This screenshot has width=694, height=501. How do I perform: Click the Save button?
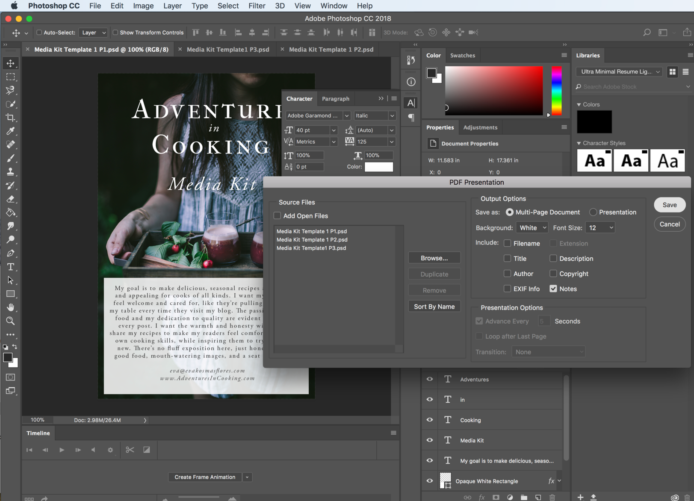(669, 205)
